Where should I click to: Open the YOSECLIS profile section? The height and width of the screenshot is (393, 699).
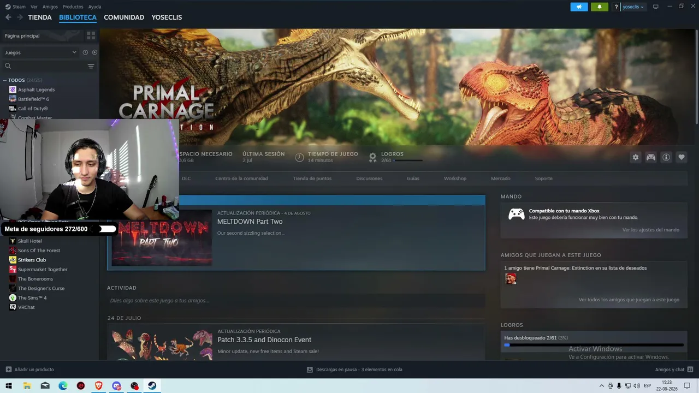pos(167,17)
